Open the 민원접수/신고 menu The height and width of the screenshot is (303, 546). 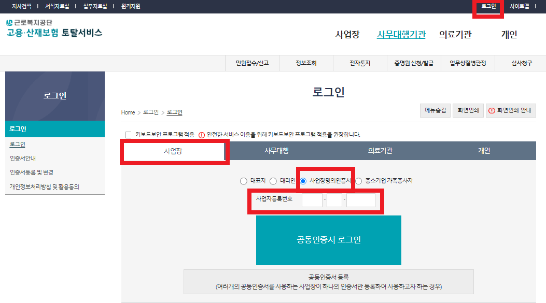coord(251,63)
